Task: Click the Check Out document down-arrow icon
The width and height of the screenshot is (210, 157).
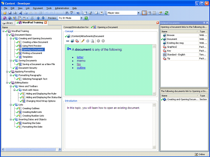Action: (x=96, y=13)
